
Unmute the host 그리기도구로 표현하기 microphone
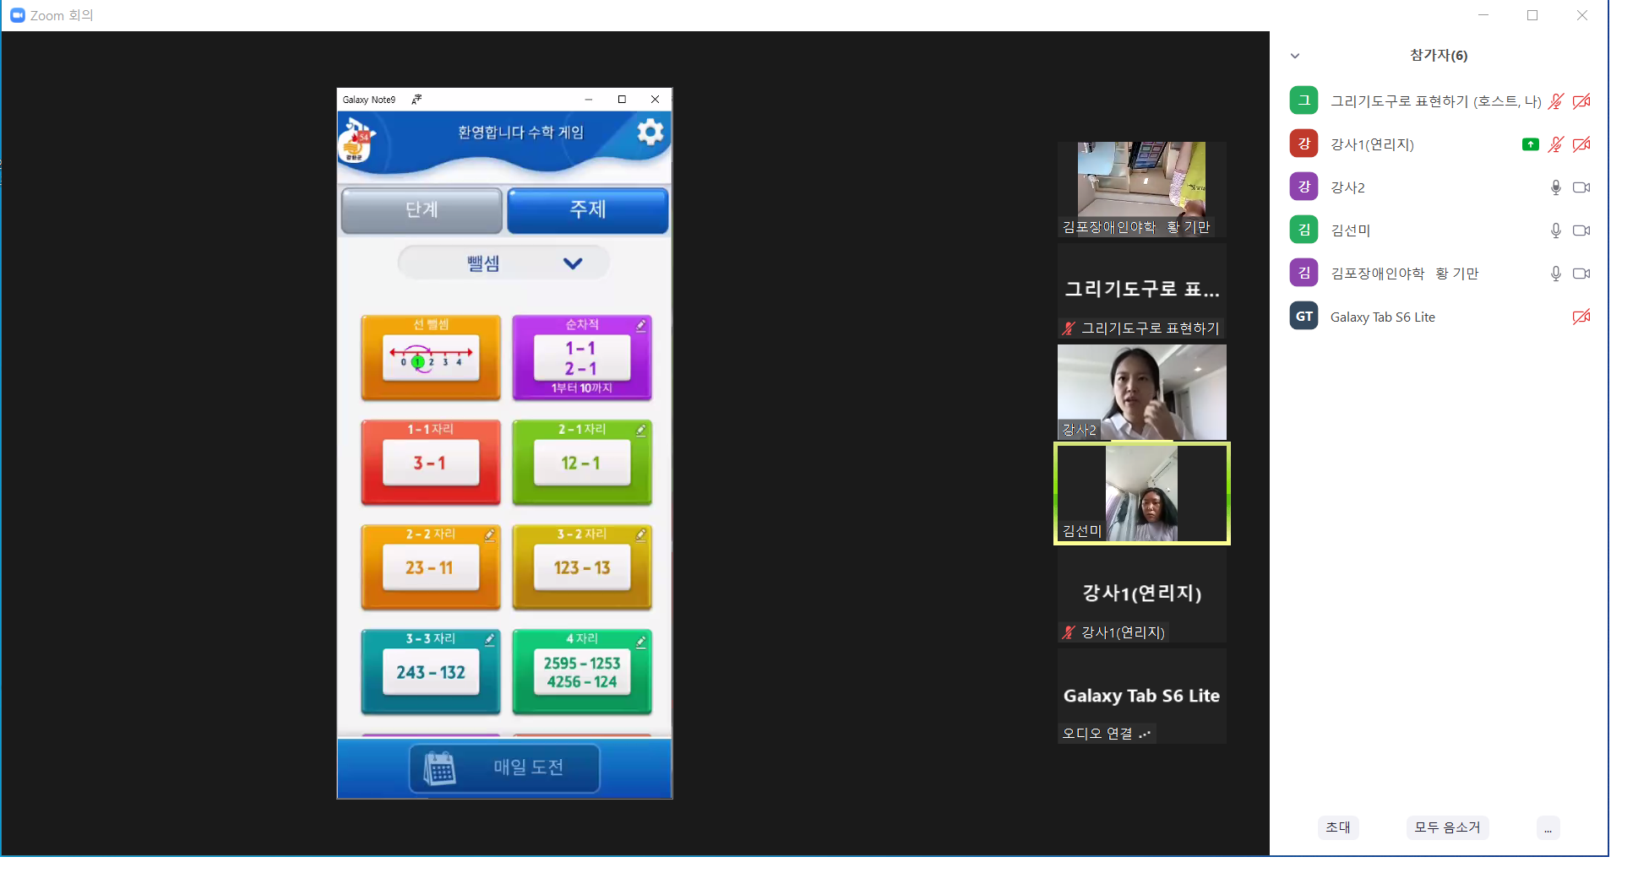click(1555, 101)
